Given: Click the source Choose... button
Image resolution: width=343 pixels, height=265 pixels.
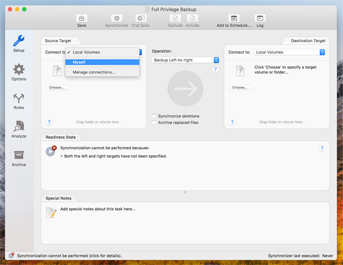Looking at the screenshot, I should [x=57, y=87].
